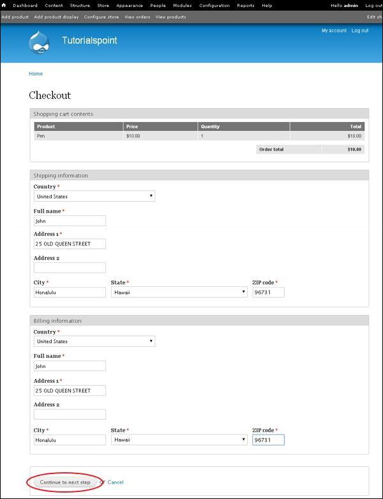
Task: Click Shipping City field
Action: tap(70, 292)
